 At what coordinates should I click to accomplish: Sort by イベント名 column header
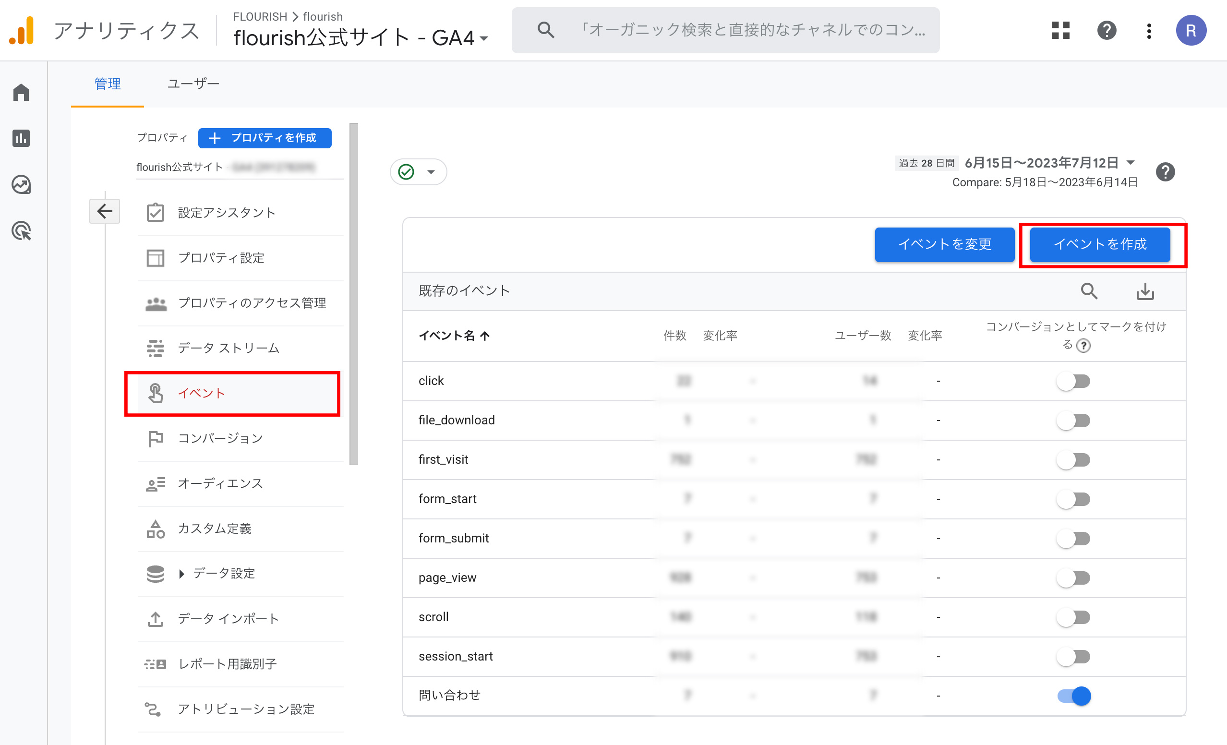pos(454,336)
